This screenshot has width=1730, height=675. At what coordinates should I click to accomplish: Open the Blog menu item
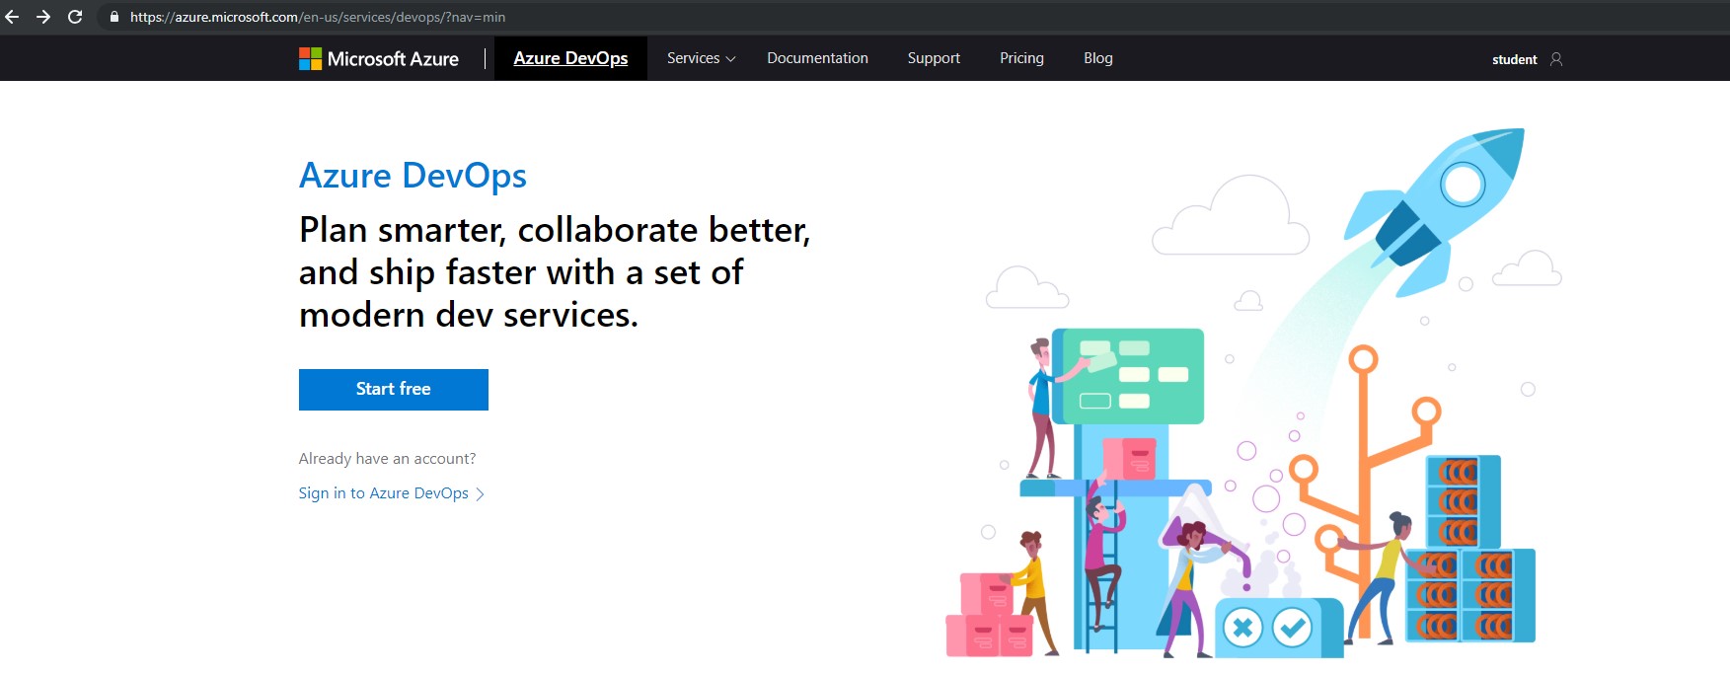pyautogui.click(x=1097, y=58)
